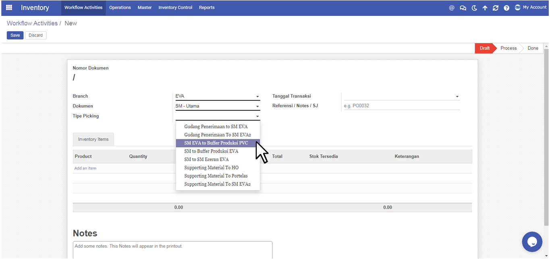
Task: Click the Referensi / Notes / SJ field
Action: [x=401, y=106]
